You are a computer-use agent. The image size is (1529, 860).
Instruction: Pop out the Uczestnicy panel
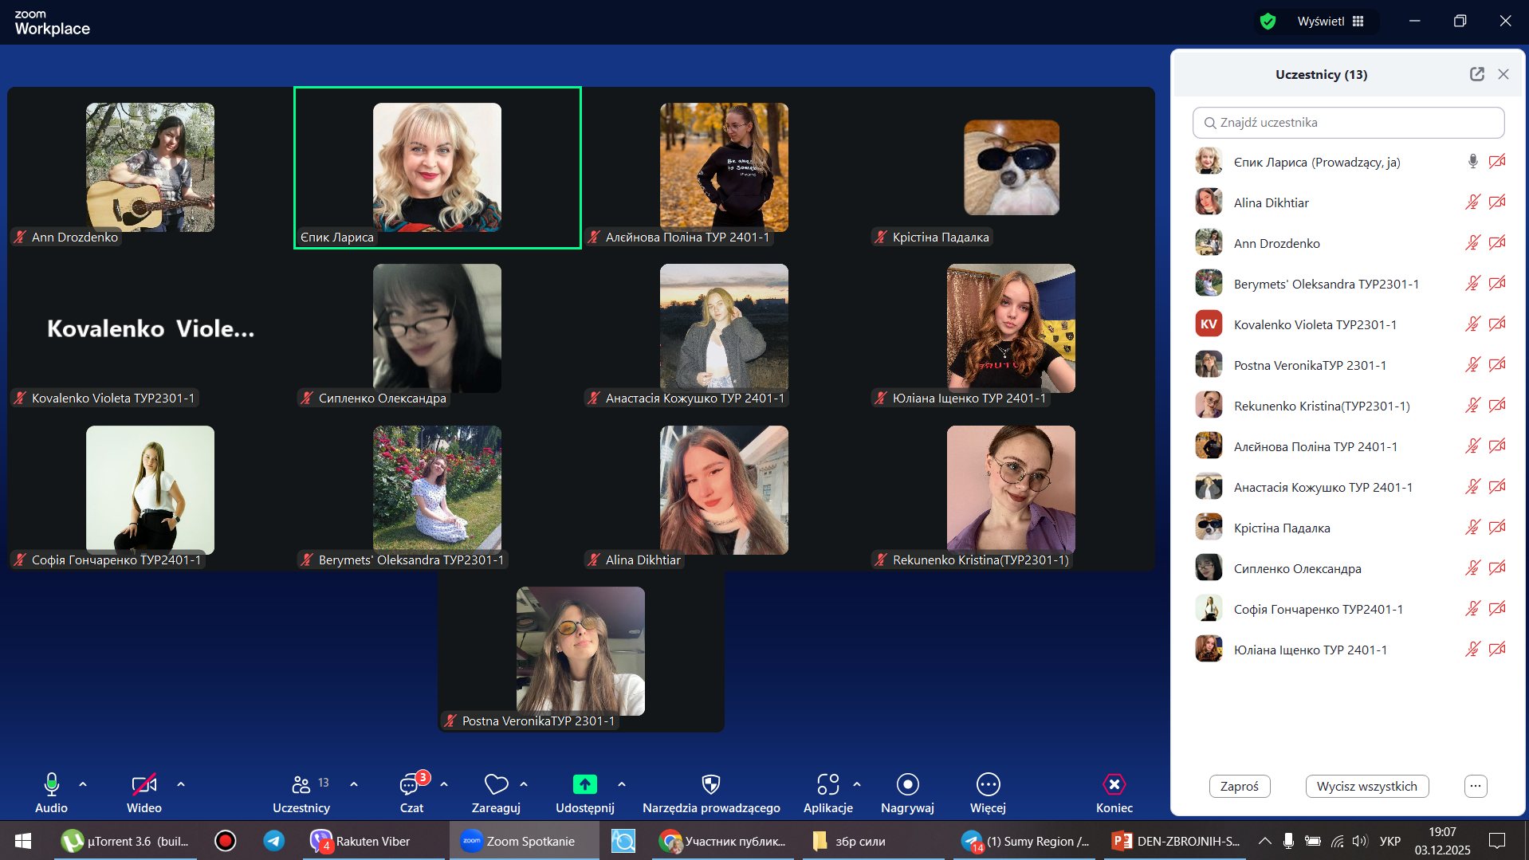(1476, 74)
